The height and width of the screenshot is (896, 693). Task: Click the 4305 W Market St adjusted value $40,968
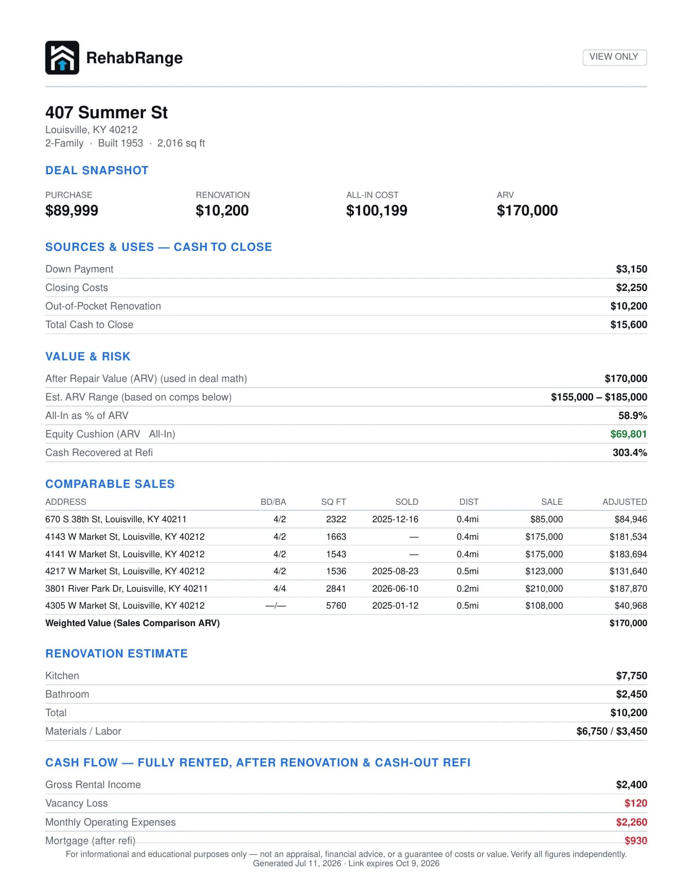[x=631, y=606]
